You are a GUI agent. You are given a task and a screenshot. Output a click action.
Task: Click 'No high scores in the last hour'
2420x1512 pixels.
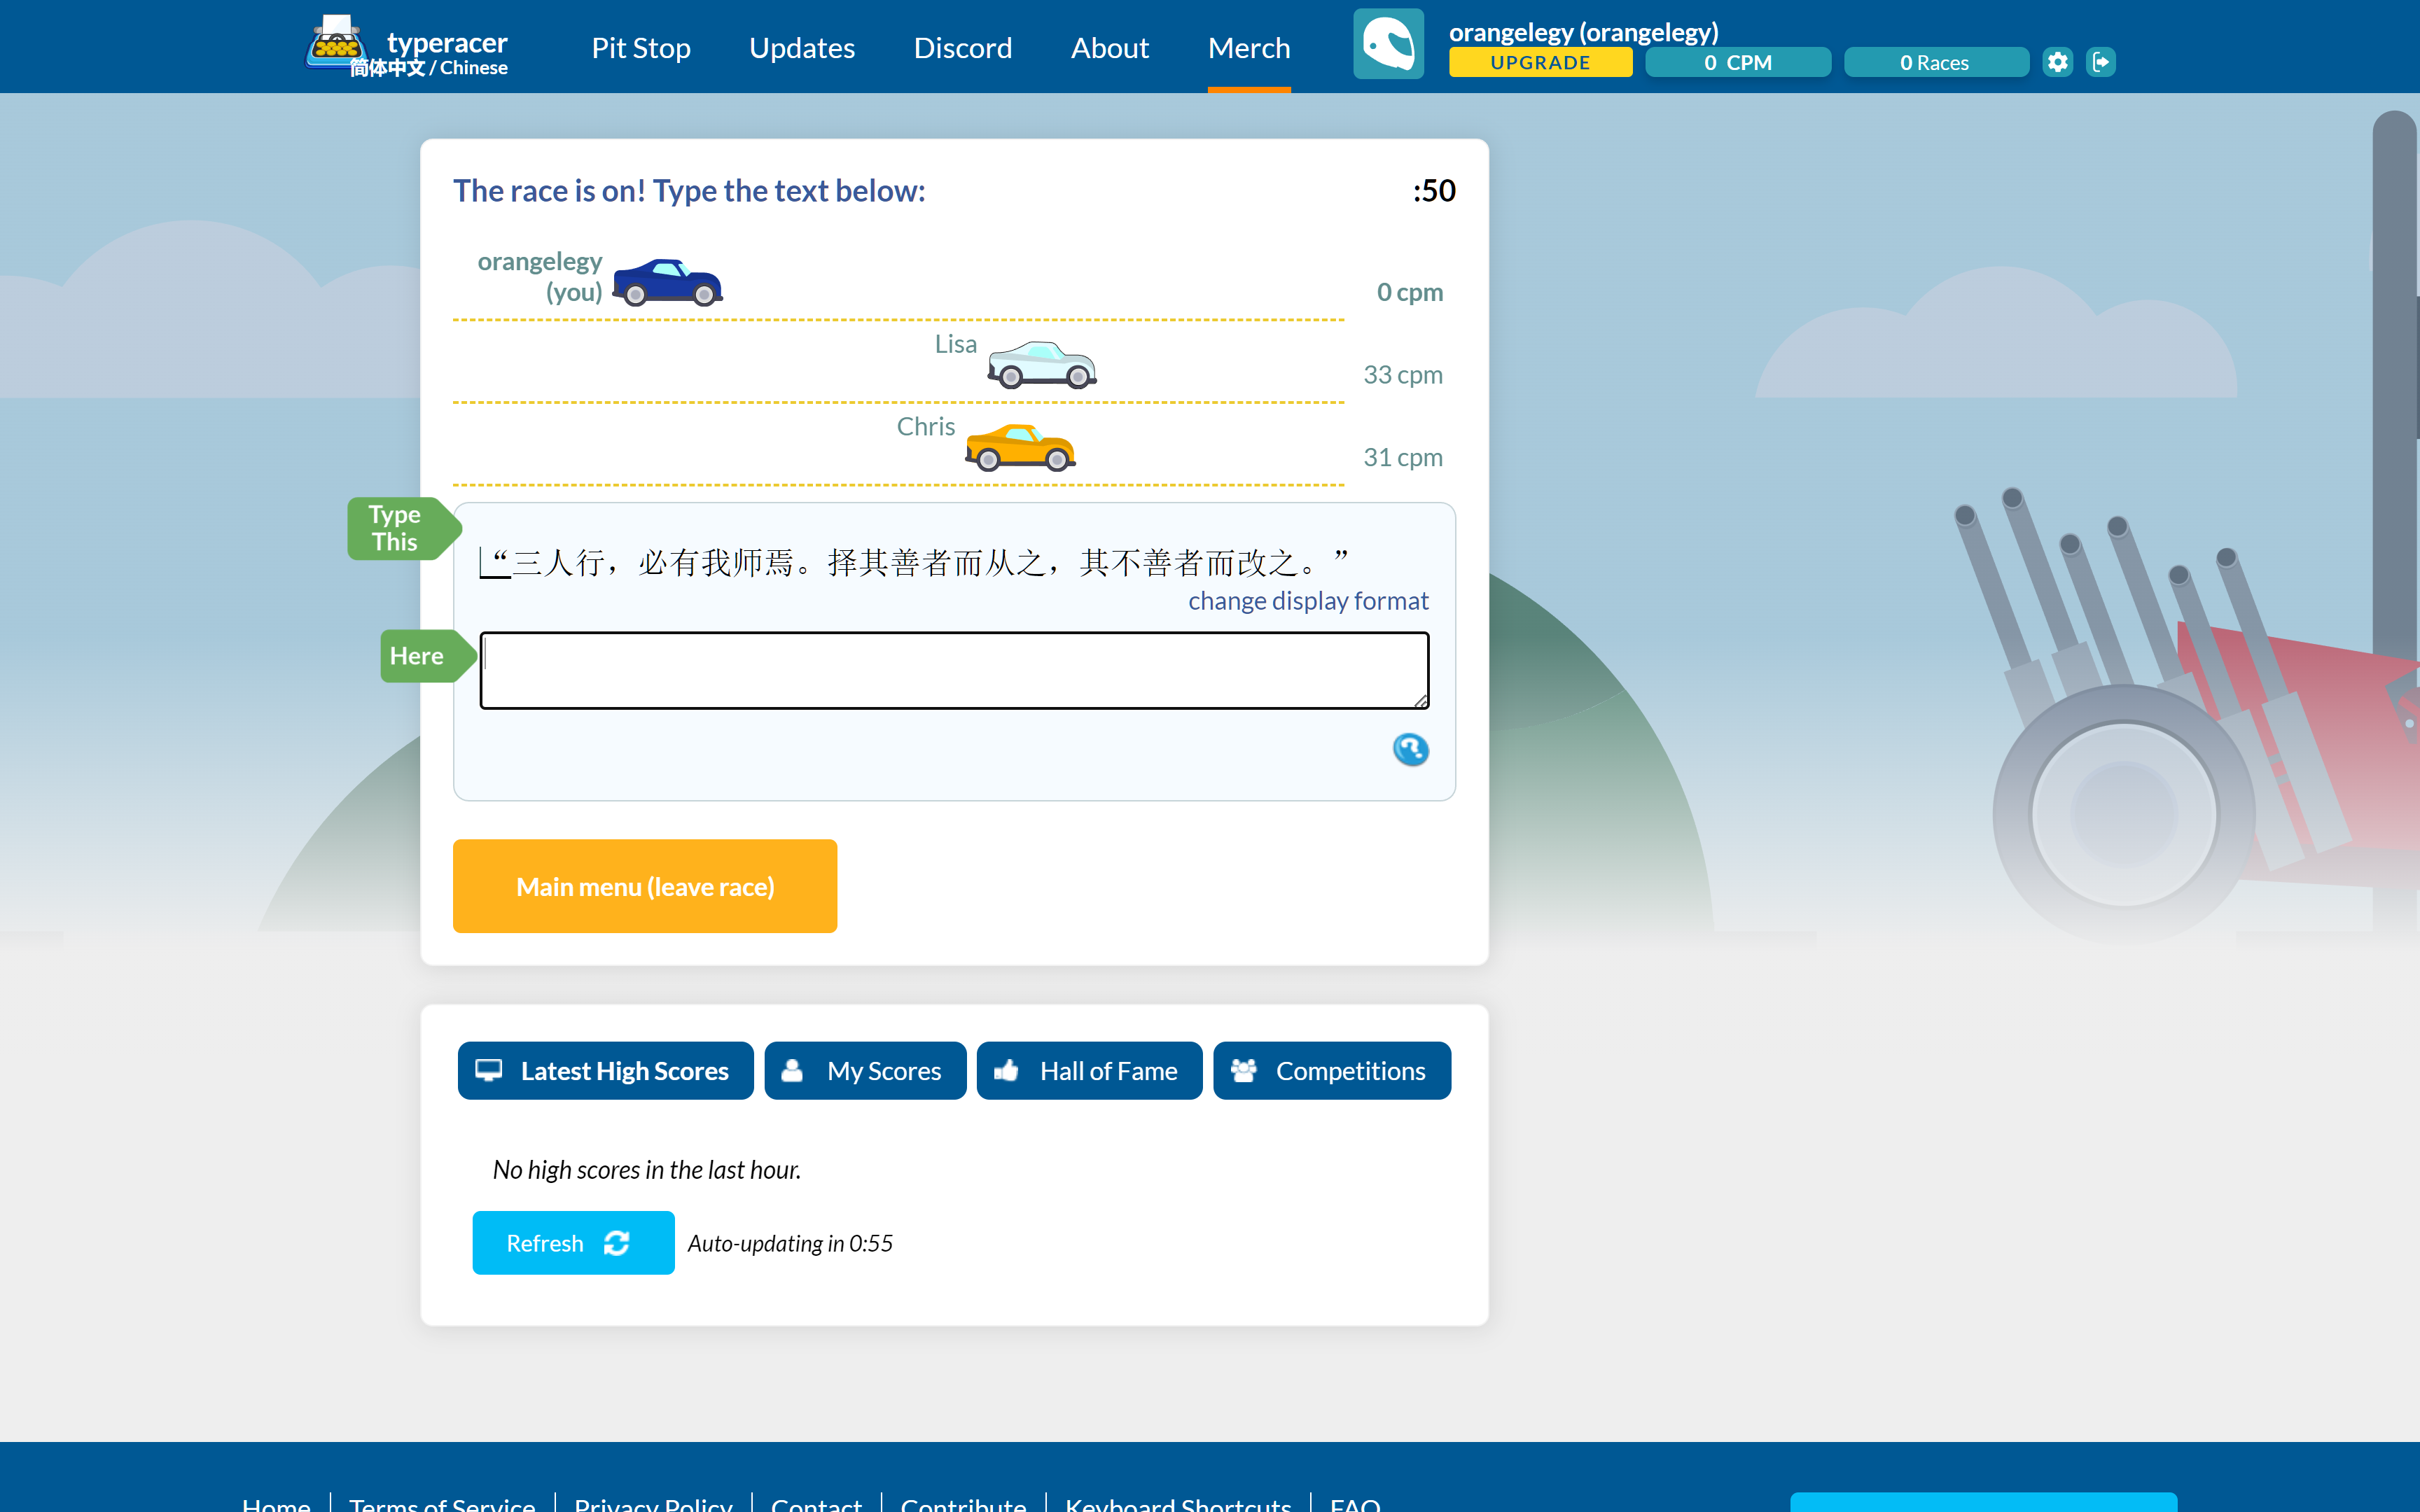[x=647, y=1169]
